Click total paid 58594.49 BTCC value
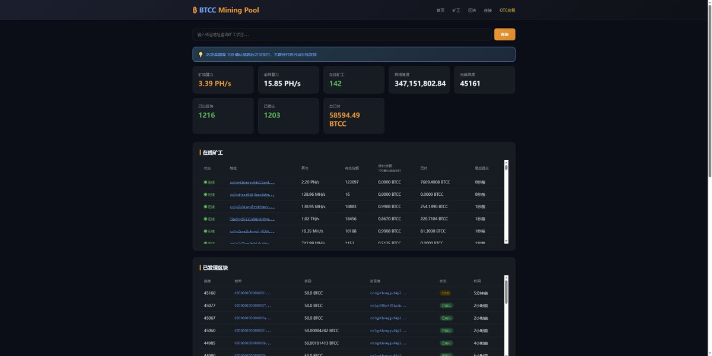The width and height of the screenshot is (712, 356). (x=345, y=119)
